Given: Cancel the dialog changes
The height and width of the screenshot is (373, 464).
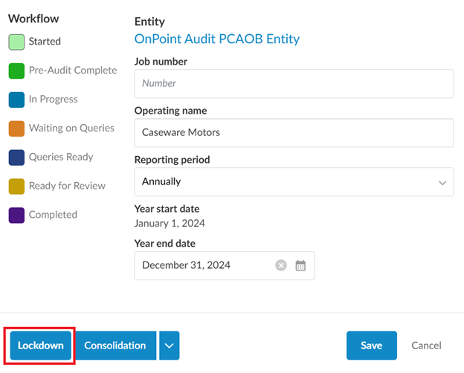Looking at the screenshot, I should pyautogui.click(x=426, y=346).
